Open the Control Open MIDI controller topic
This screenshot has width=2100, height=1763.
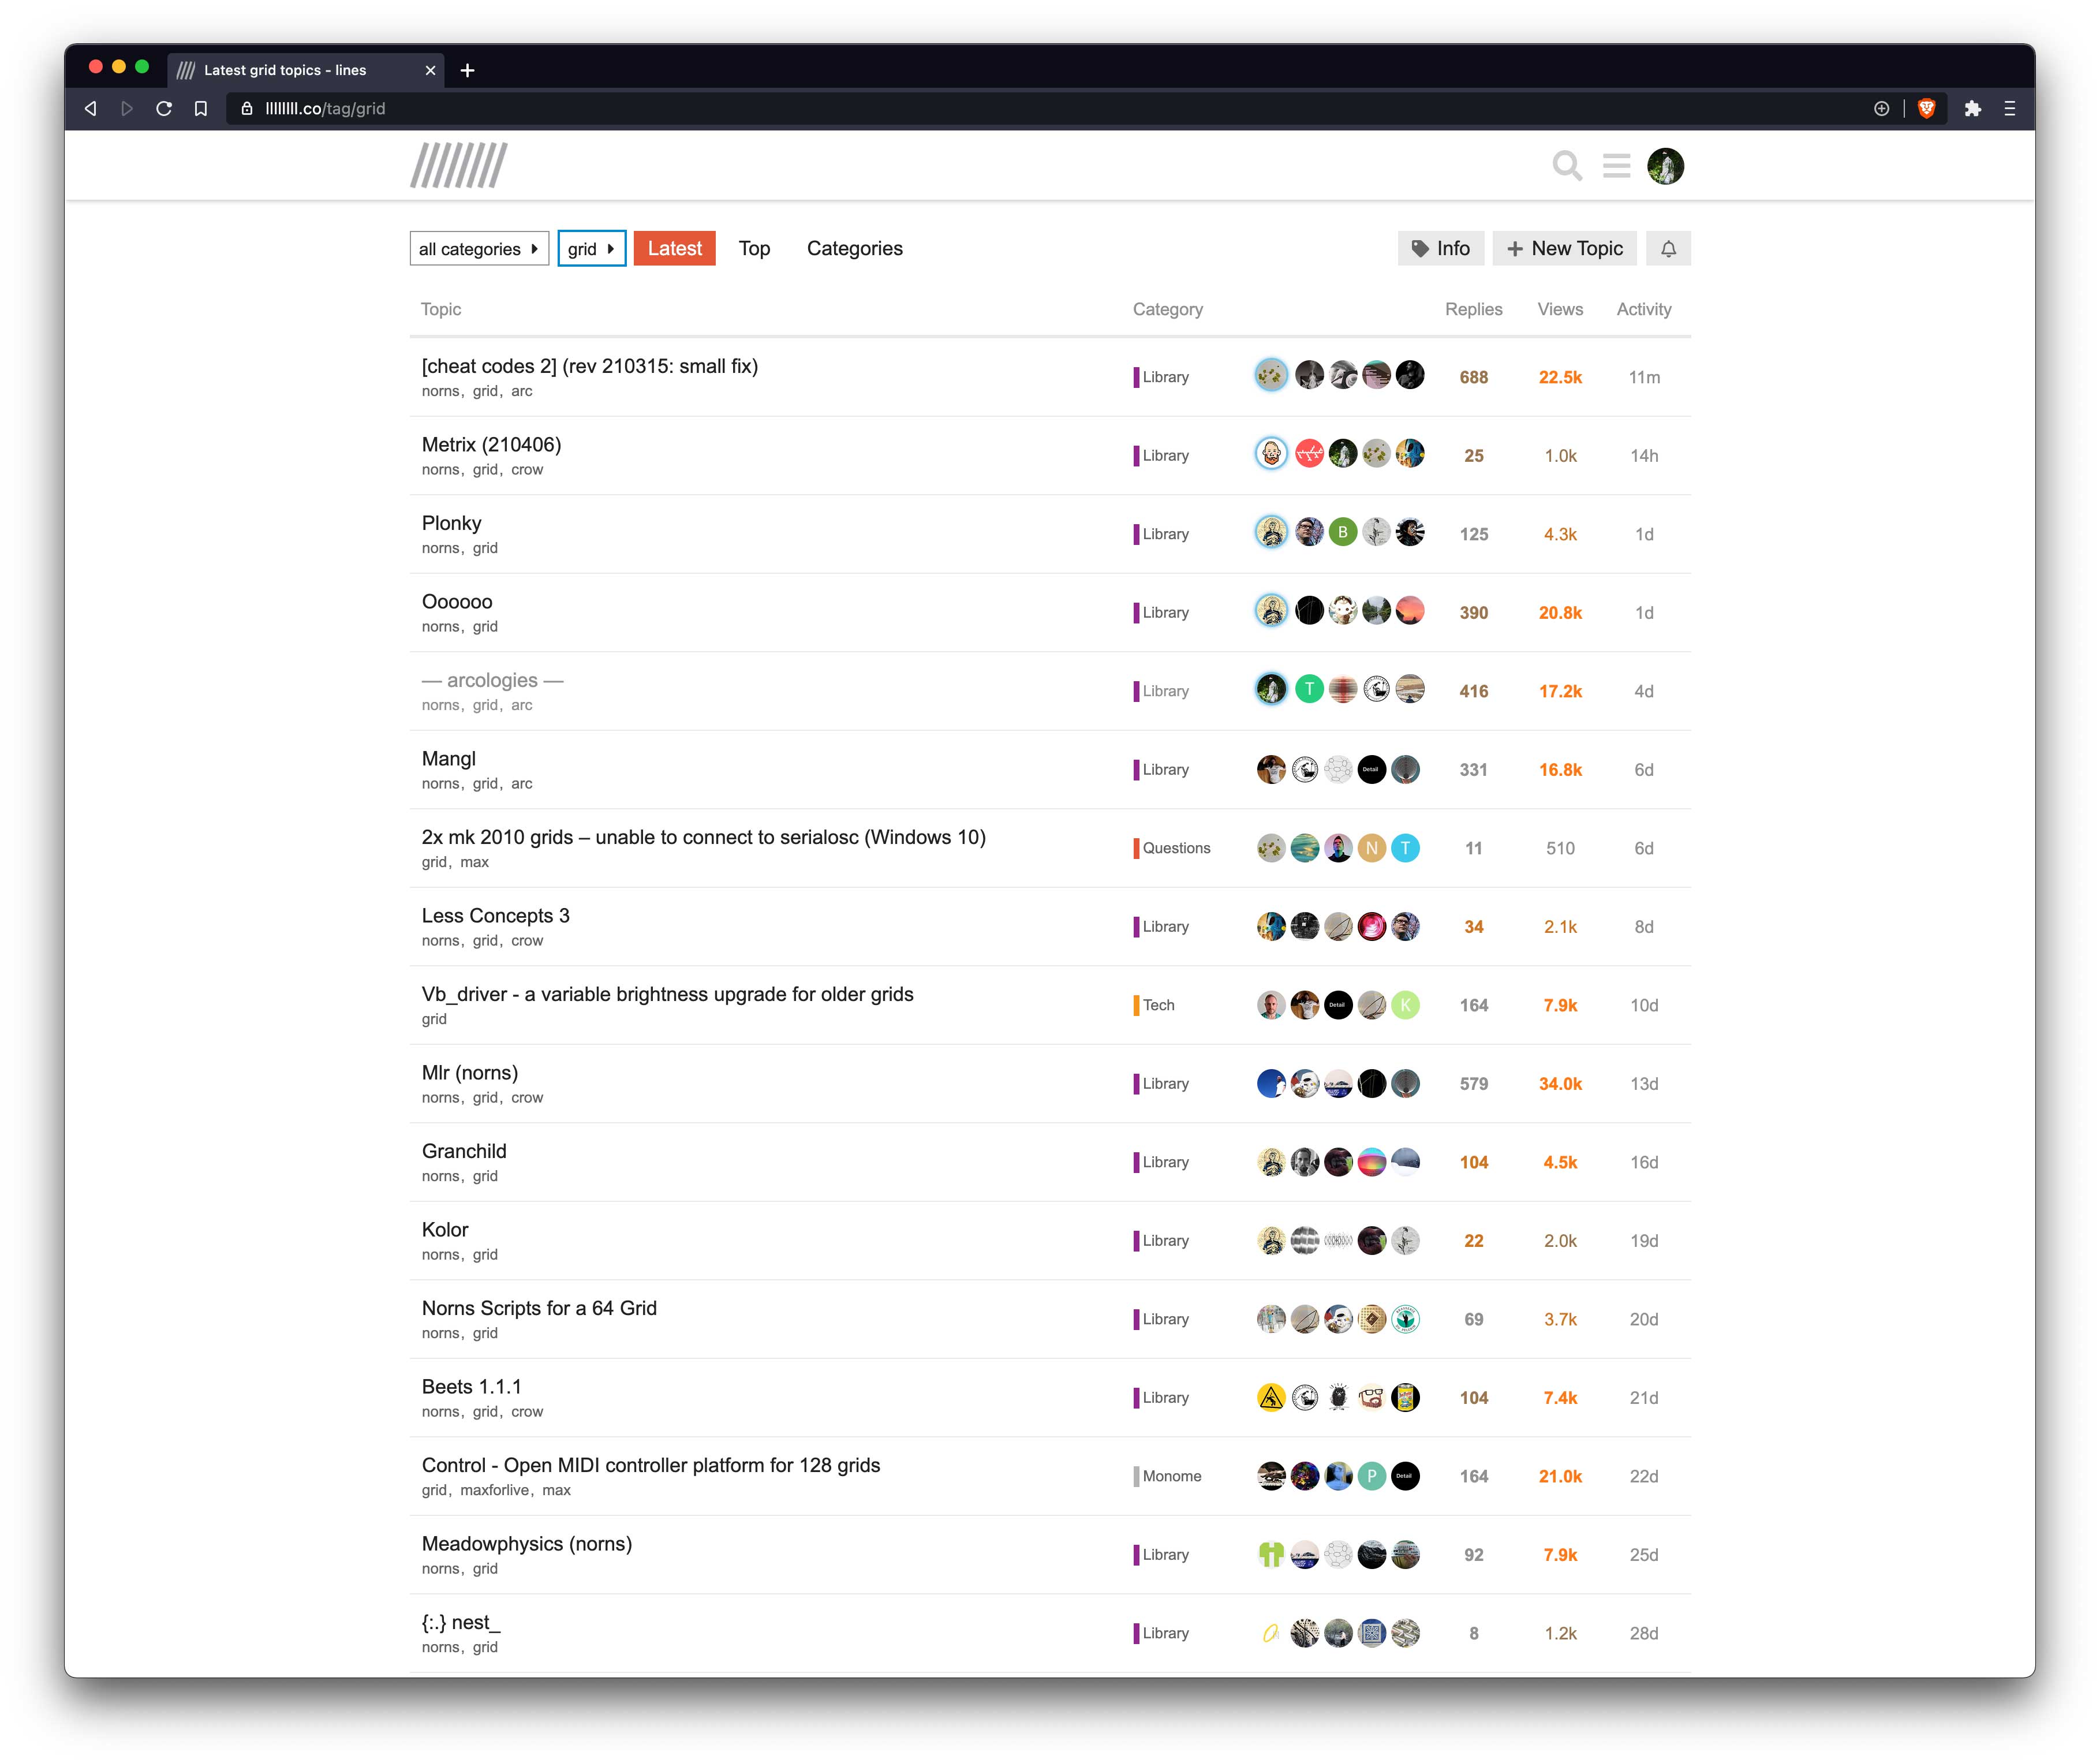[651, 1465]
